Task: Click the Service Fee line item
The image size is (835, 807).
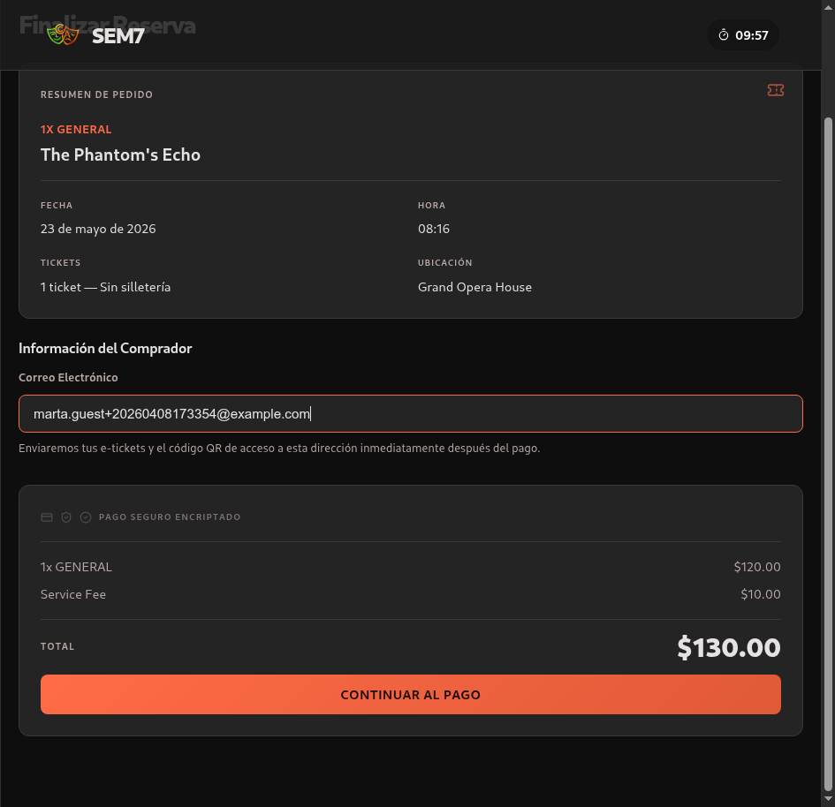Action: (x=73, y=595)
